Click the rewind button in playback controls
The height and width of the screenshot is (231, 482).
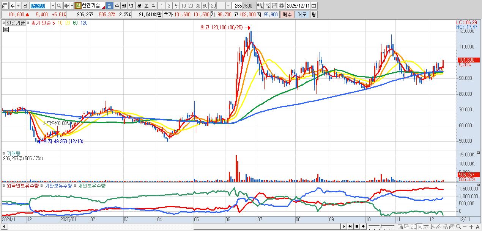coord(350,226)
